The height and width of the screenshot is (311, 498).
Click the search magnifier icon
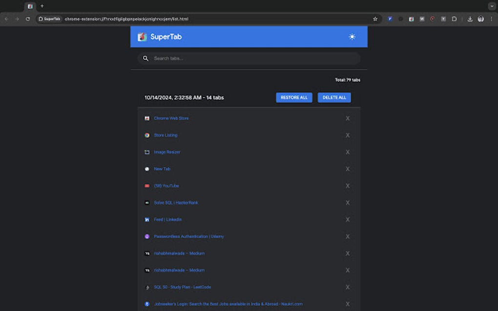pos(145,58)
